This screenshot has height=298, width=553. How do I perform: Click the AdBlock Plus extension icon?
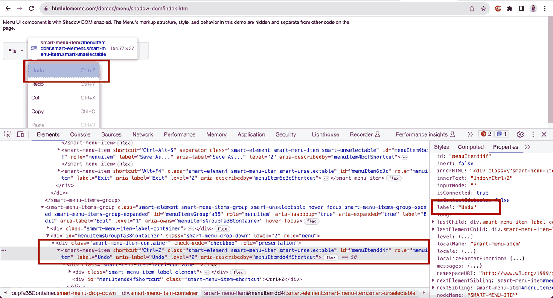(498, 8)
